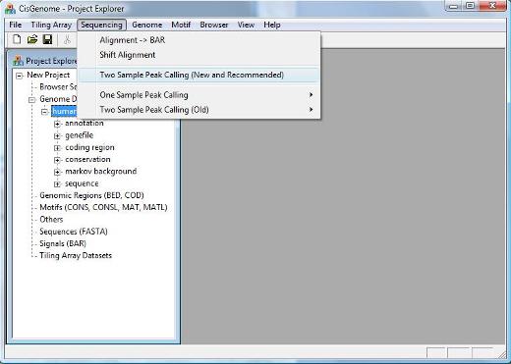
Task: Select Signals (BAR) tree item
Action: coord(63,243)
